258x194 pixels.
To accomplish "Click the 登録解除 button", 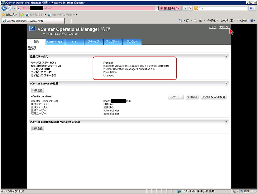I will (192, 97).
